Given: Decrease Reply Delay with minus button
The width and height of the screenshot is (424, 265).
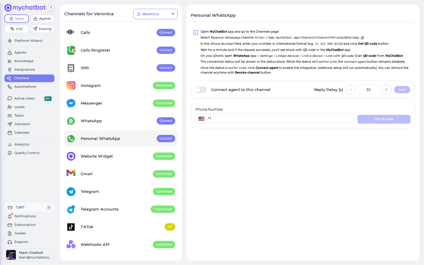Looking at the screenshot, I should (351, 90).
